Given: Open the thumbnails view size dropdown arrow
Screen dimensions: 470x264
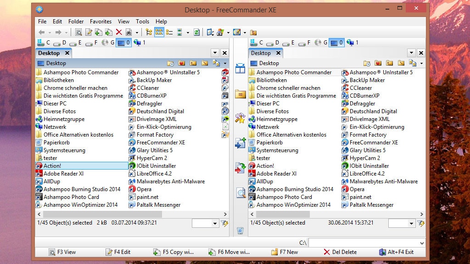Looking at the screenshot, I should [188, 33].
